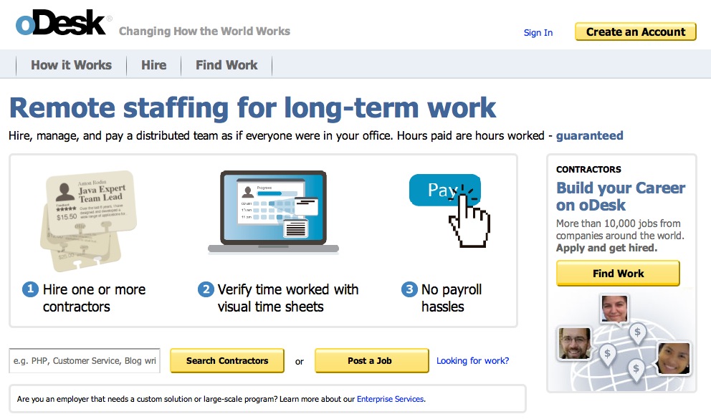The image size is (711, 419).
Task: Click the Post a Job button
Action: tap(372, 360)
